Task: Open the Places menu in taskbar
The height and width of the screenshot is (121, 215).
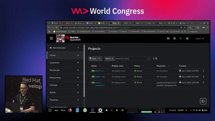Action: coord(63,110)
